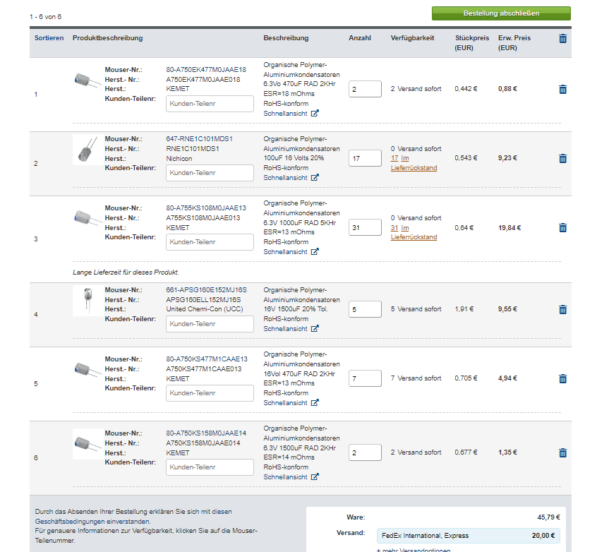Open Schnellansicht external icon for row 3

click(x=315, y=252)
